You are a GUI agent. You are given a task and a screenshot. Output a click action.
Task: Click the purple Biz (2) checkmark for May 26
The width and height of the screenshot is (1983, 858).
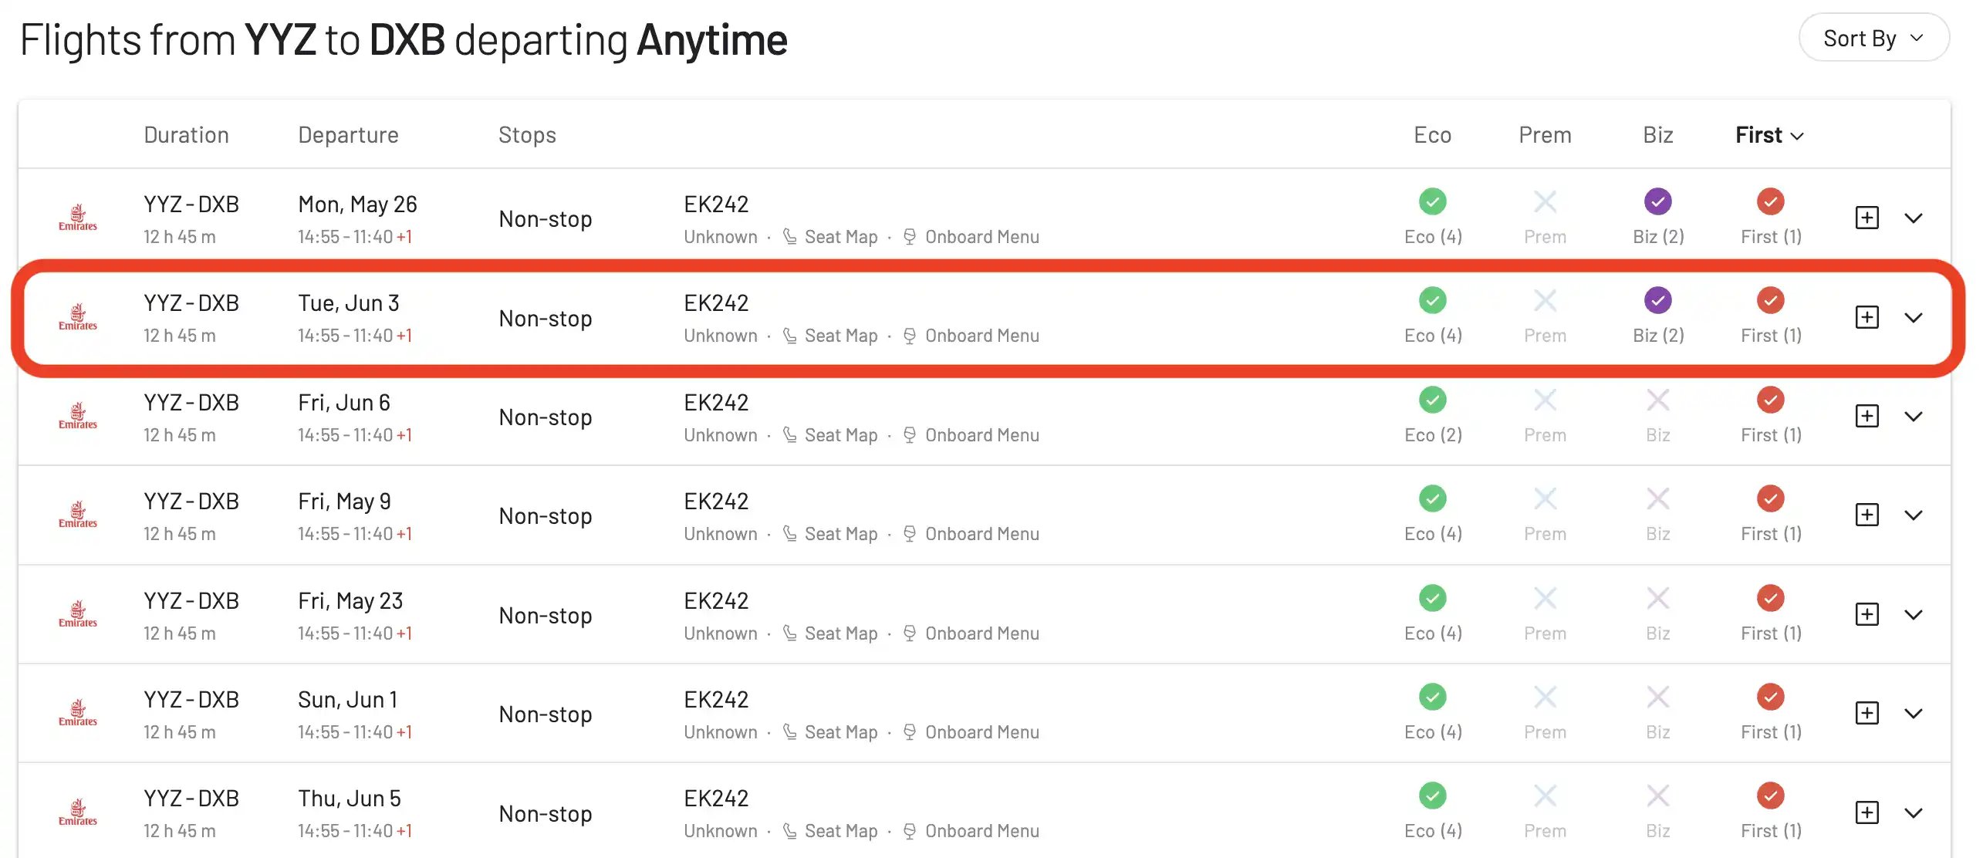tap(1657, 201)
